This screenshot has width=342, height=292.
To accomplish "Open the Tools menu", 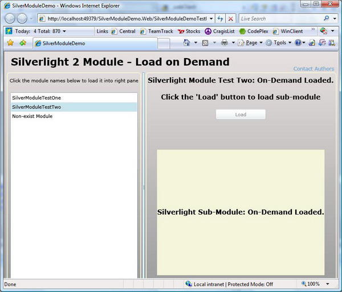I will coord(279,43).
